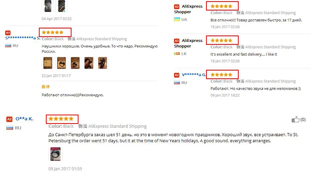Open reviewer profile O**a K.
The image size is (311, 182).
24,119
